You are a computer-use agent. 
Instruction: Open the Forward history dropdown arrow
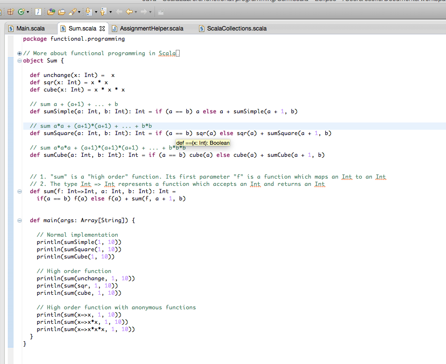(x=151, y=12)
